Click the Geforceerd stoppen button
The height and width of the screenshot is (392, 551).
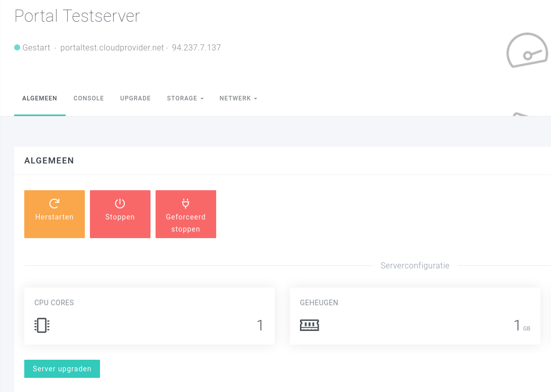[x=186, y=214]
